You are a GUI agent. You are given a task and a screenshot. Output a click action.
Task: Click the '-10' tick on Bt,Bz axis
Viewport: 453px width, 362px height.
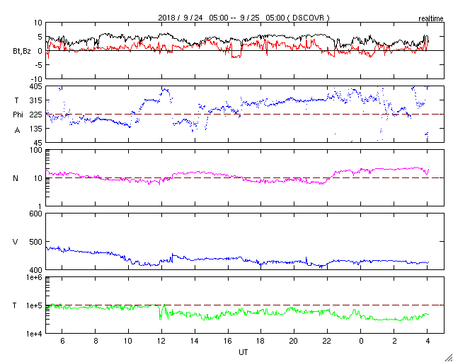point(36,79)
